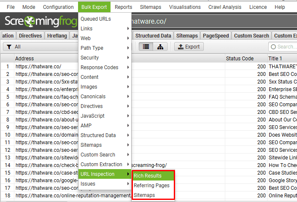Screen dimensions: 297x202
Task: Expand the Content submenu
Action: point(105,77)
